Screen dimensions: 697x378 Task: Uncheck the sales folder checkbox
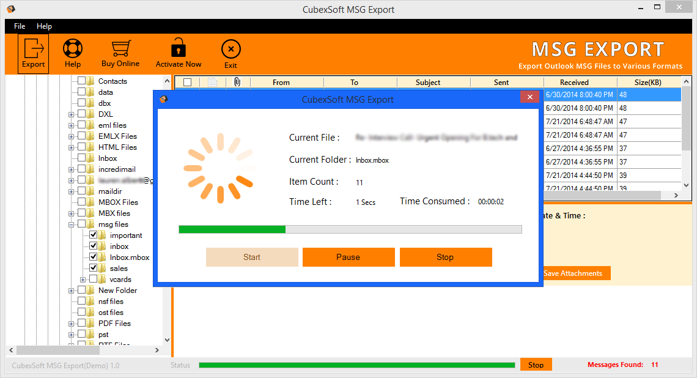point(94,268)
